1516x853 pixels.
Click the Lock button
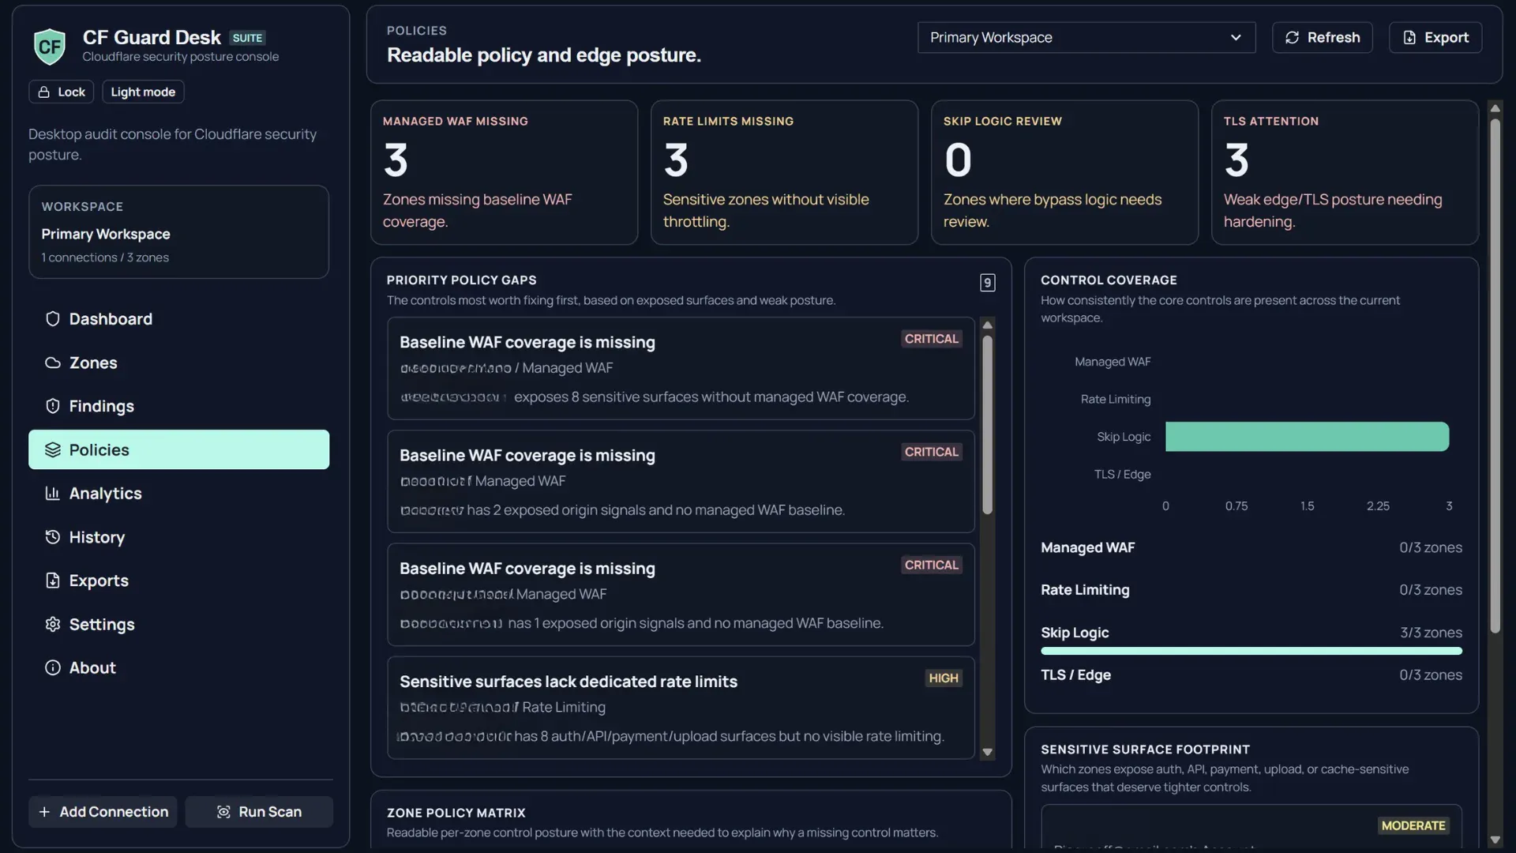point(62,92)
